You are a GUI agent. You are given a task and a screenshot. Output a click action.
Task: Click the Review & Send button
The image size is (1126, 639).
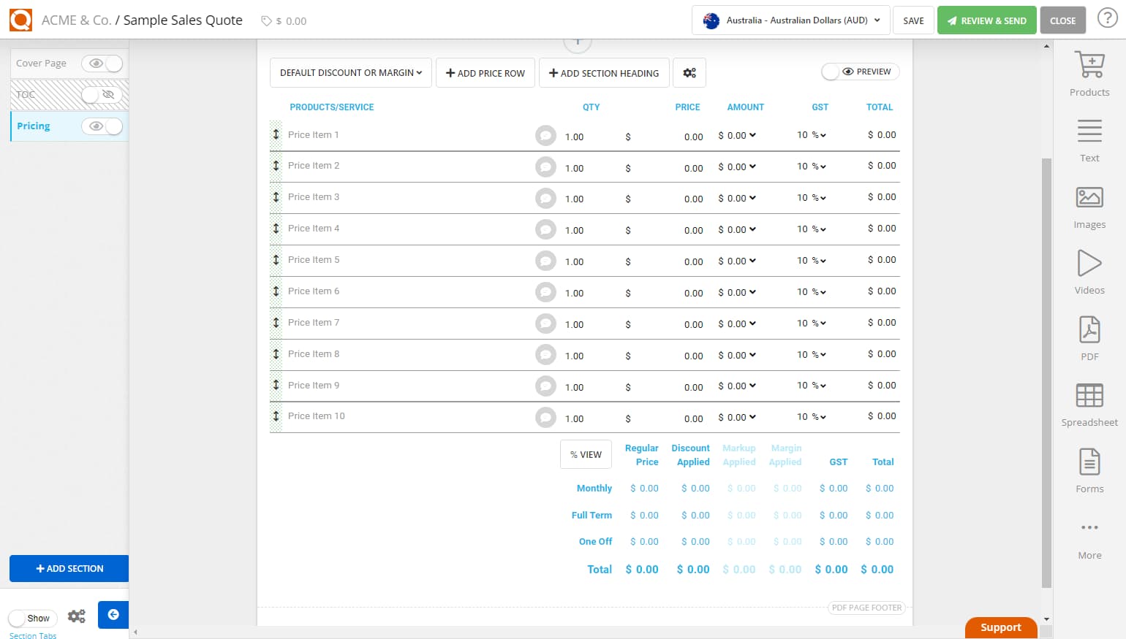coord(986,20)
